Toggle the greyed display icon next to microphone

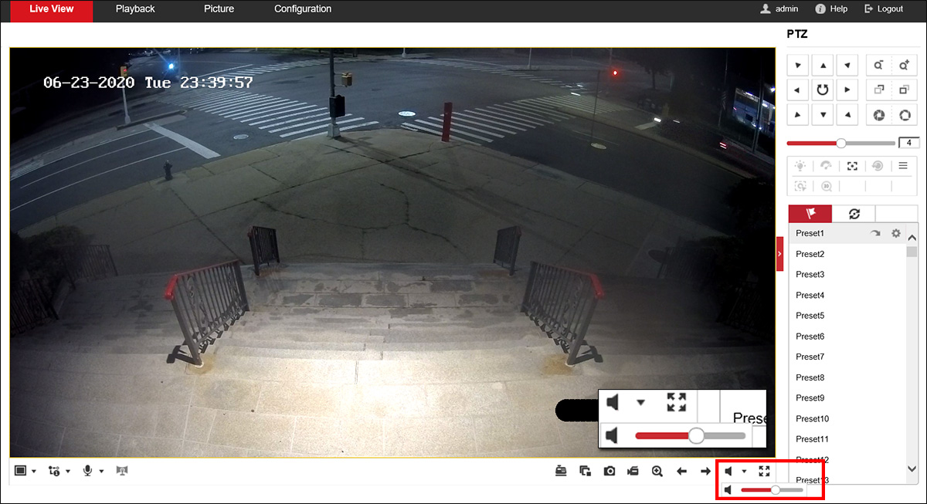(122, 470)
